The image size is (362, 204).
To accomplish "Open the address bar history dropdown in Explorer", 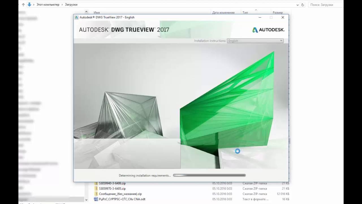I will pyautogui.click(x=298, y=5).
